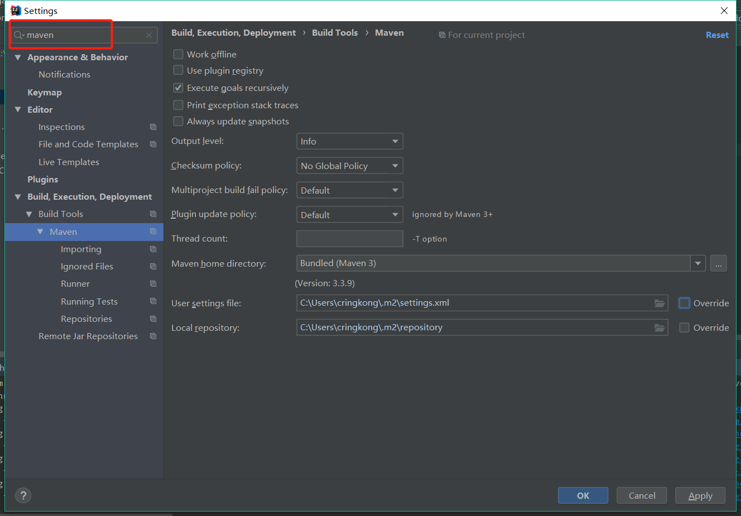The image size is (741, 516).
Task: Open Running Tests under Maven
Action: [89, 302]
